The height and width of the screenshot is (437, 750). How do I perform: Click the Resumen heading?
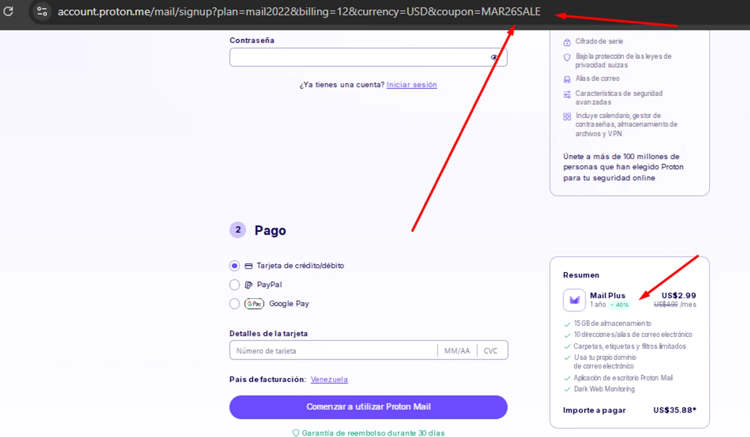point(581,275)
